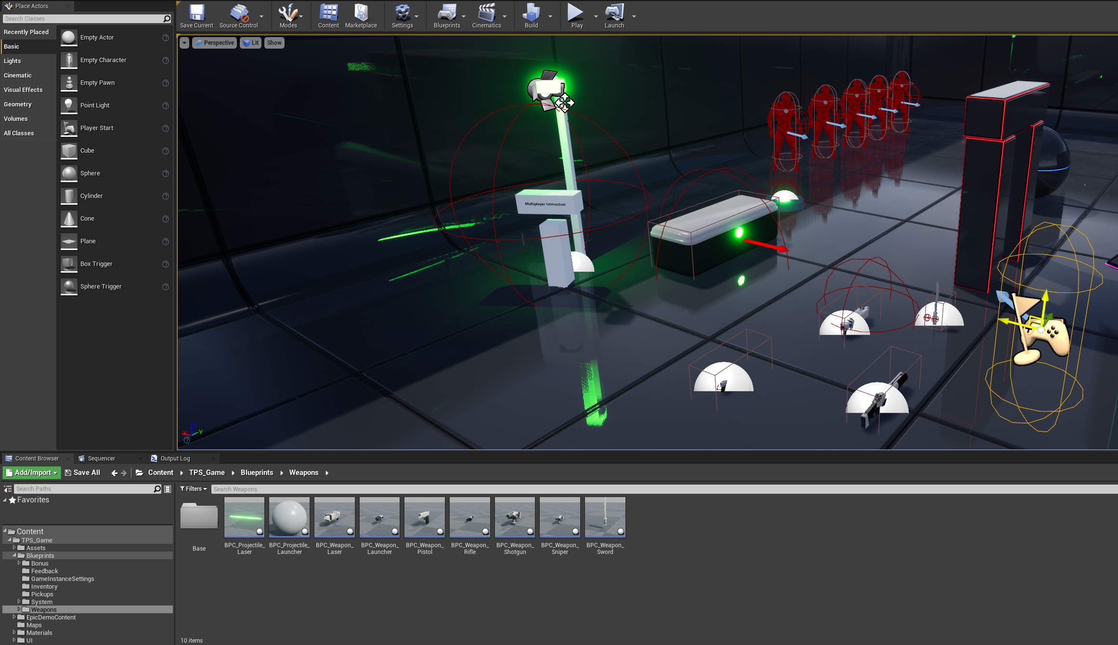Click the Save Current toolbar icon
The width and height of the screenshot is (1118, 645).
click(196, 13)
